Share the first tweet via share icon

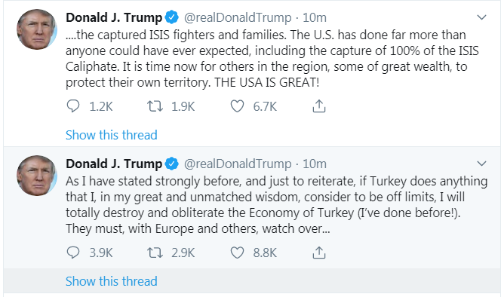(x=319, y=106)
